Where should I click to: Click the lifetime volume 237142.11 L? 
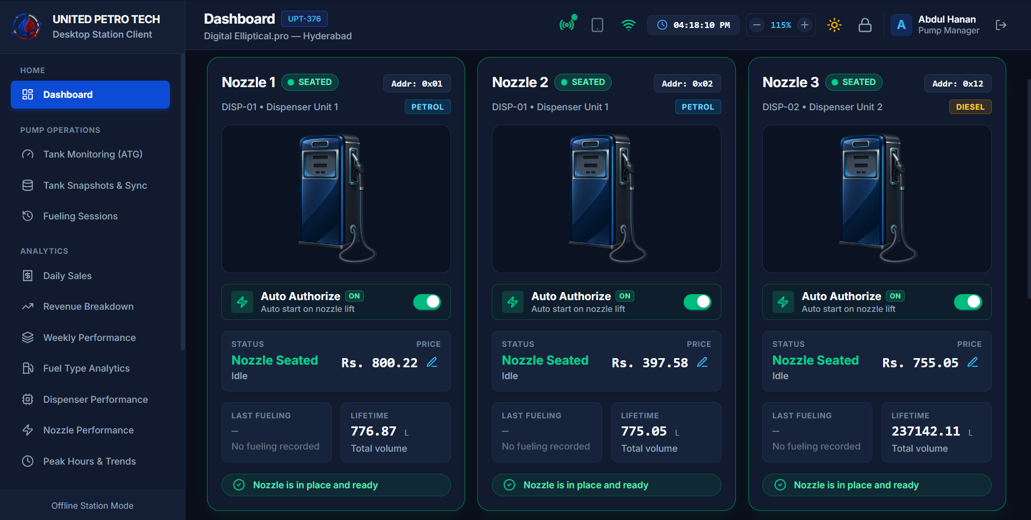coord(932,432)
